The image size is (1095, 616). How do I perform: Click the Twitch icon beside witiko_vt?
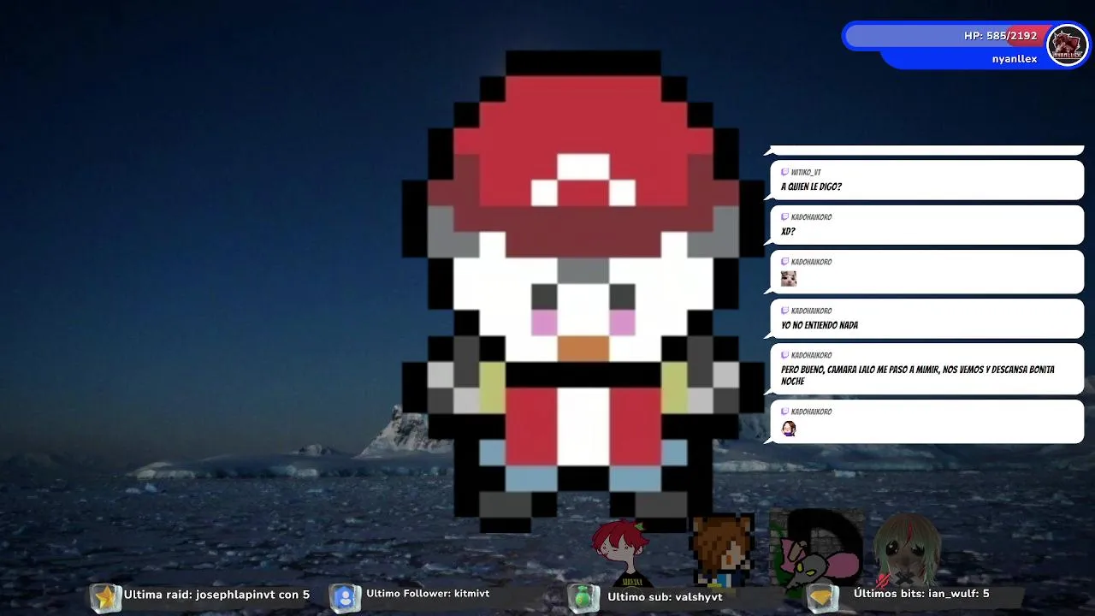tap(784, 172)
